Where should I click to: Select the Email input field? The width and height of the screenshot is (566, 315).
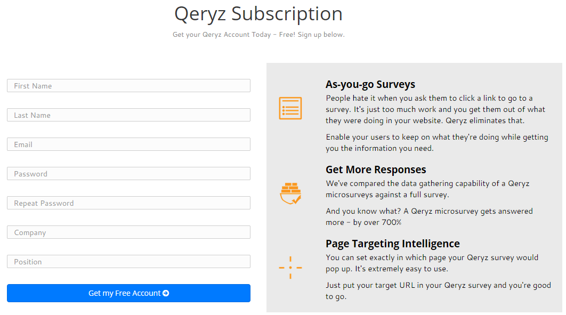click(128, 144)
